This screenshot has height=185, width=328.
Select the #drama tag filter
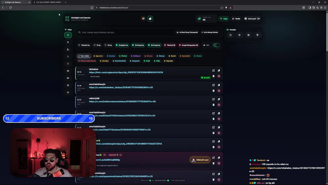(148, 56)
